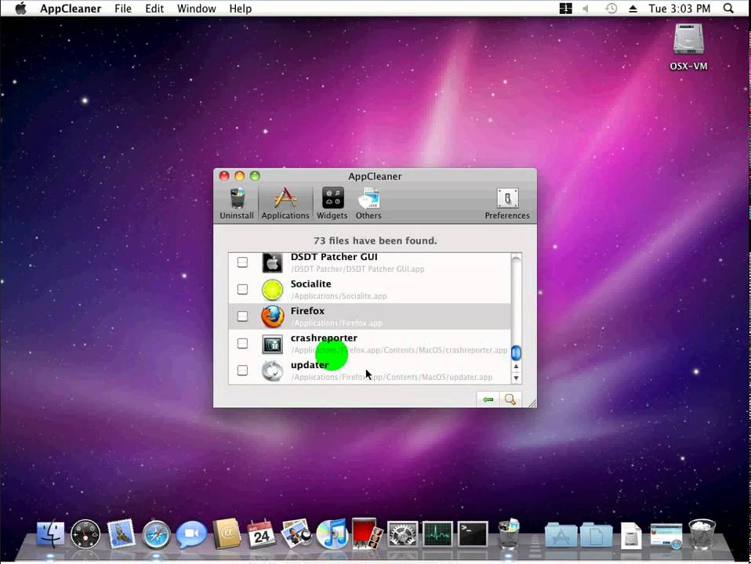The height and width of the screenshot is (564, 751).
Task: Open iChat from the Dock
Action: [191, 533]
